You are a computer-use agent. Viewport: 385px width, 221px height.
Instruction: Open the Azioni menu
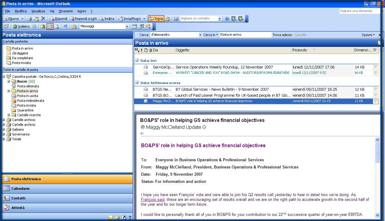tap(82, 11)
